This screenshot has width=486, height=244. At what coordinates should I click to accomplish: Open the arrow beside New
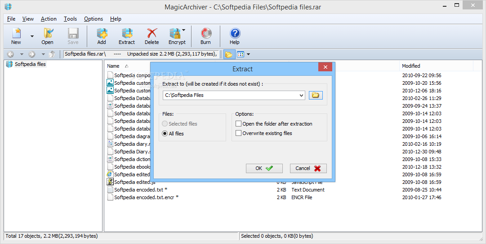(32, 36)
